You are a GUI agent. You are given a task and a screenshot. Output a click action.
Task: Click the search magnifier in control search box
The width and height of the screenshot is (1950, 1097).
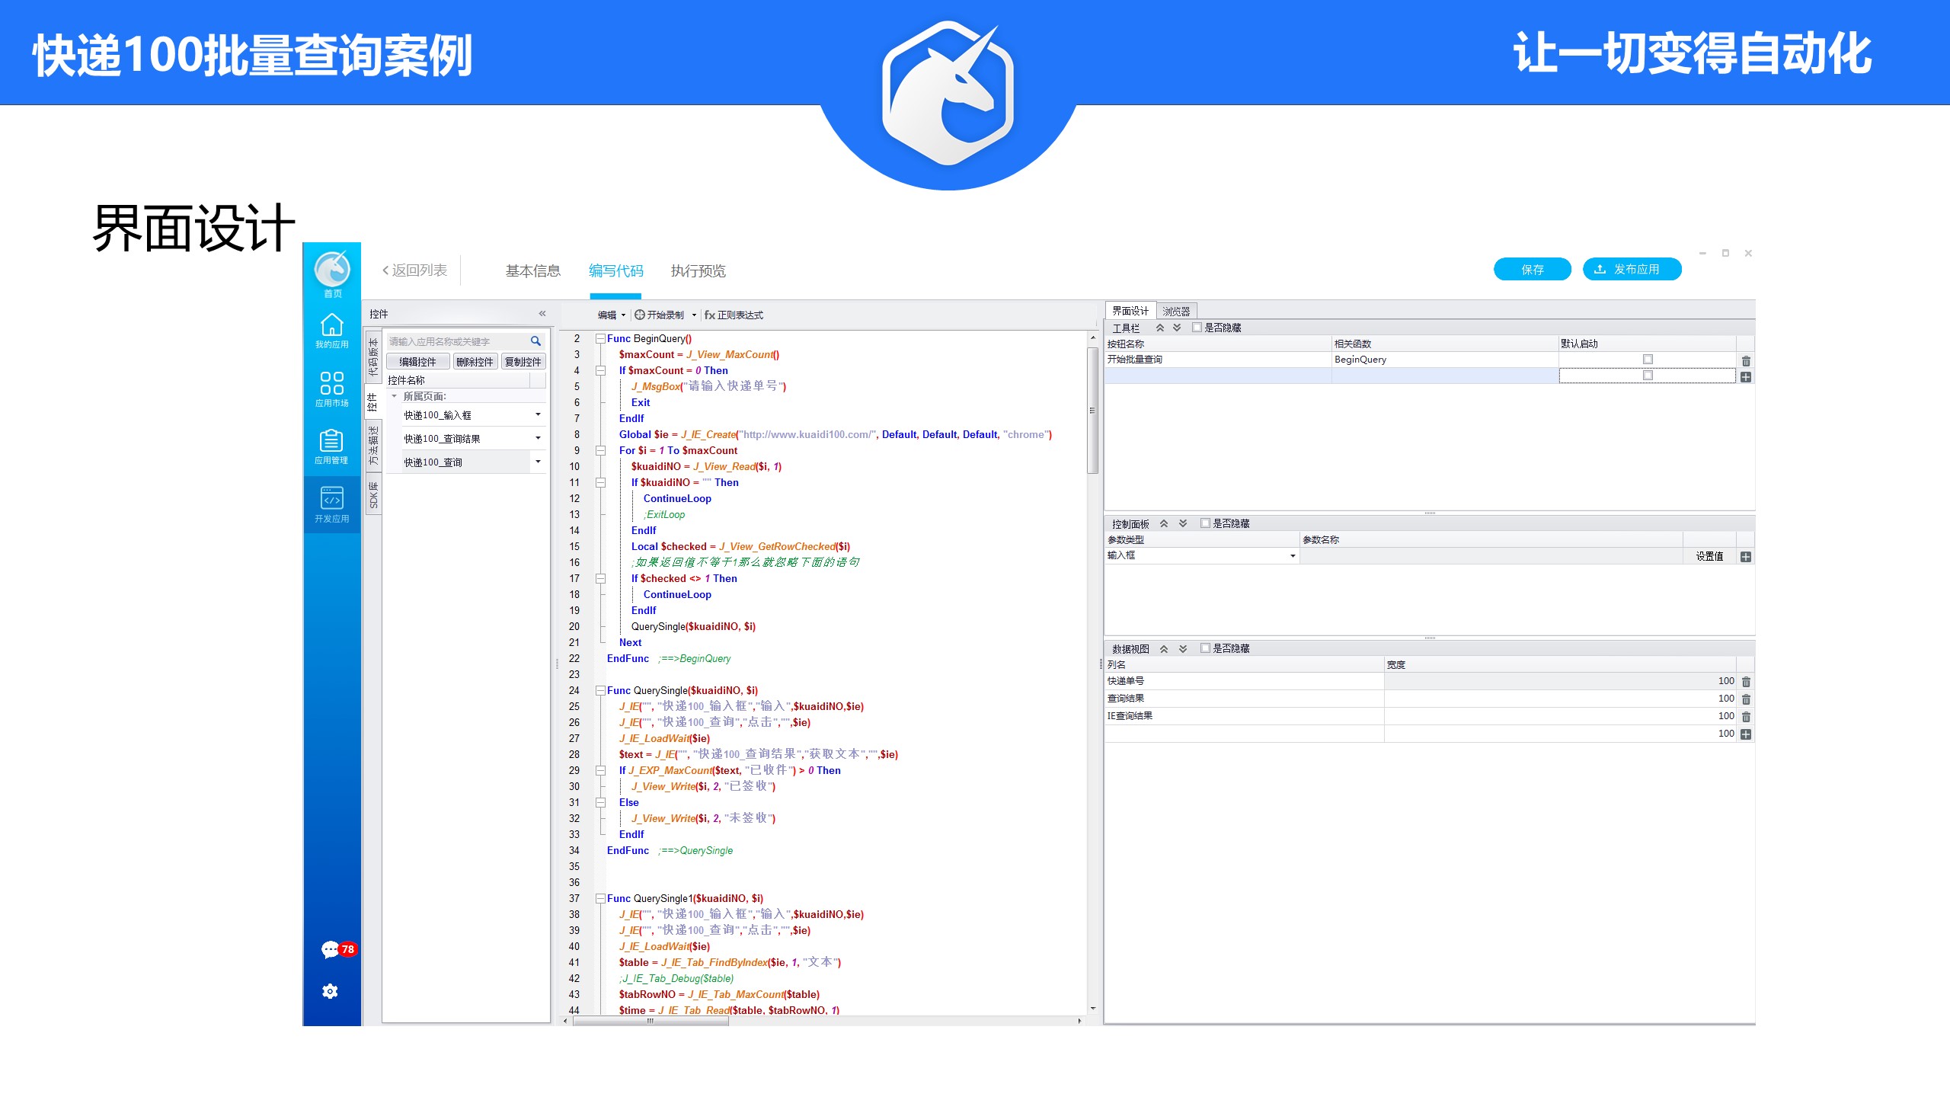click(x=535, y=341)
